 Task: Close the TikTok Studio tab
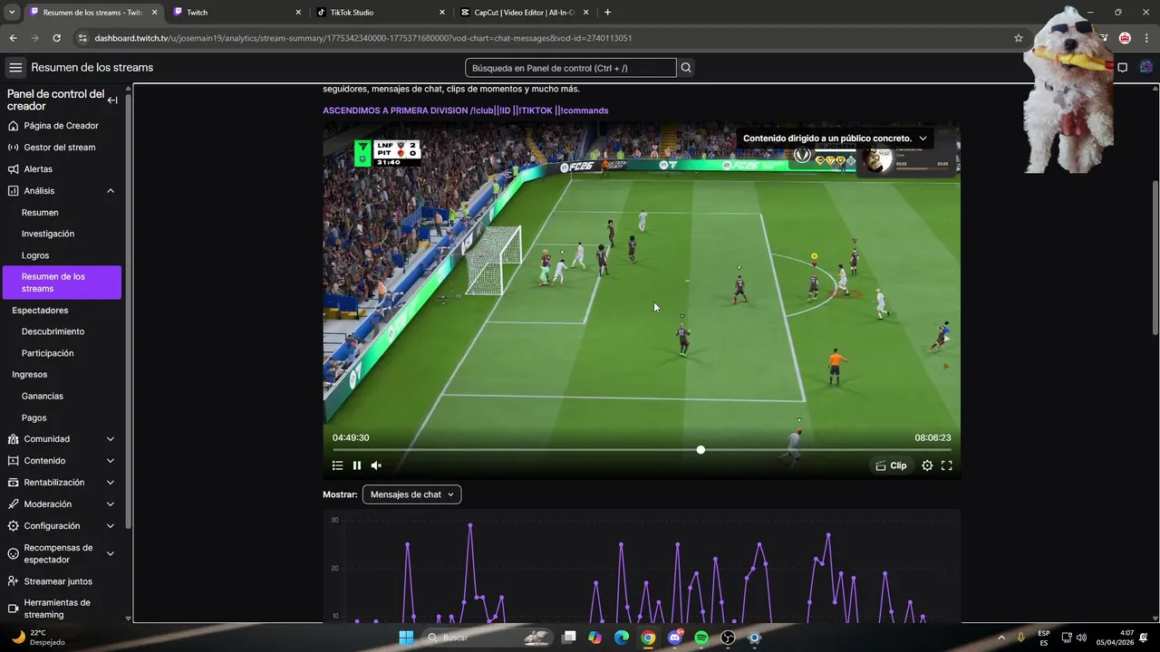442,13
